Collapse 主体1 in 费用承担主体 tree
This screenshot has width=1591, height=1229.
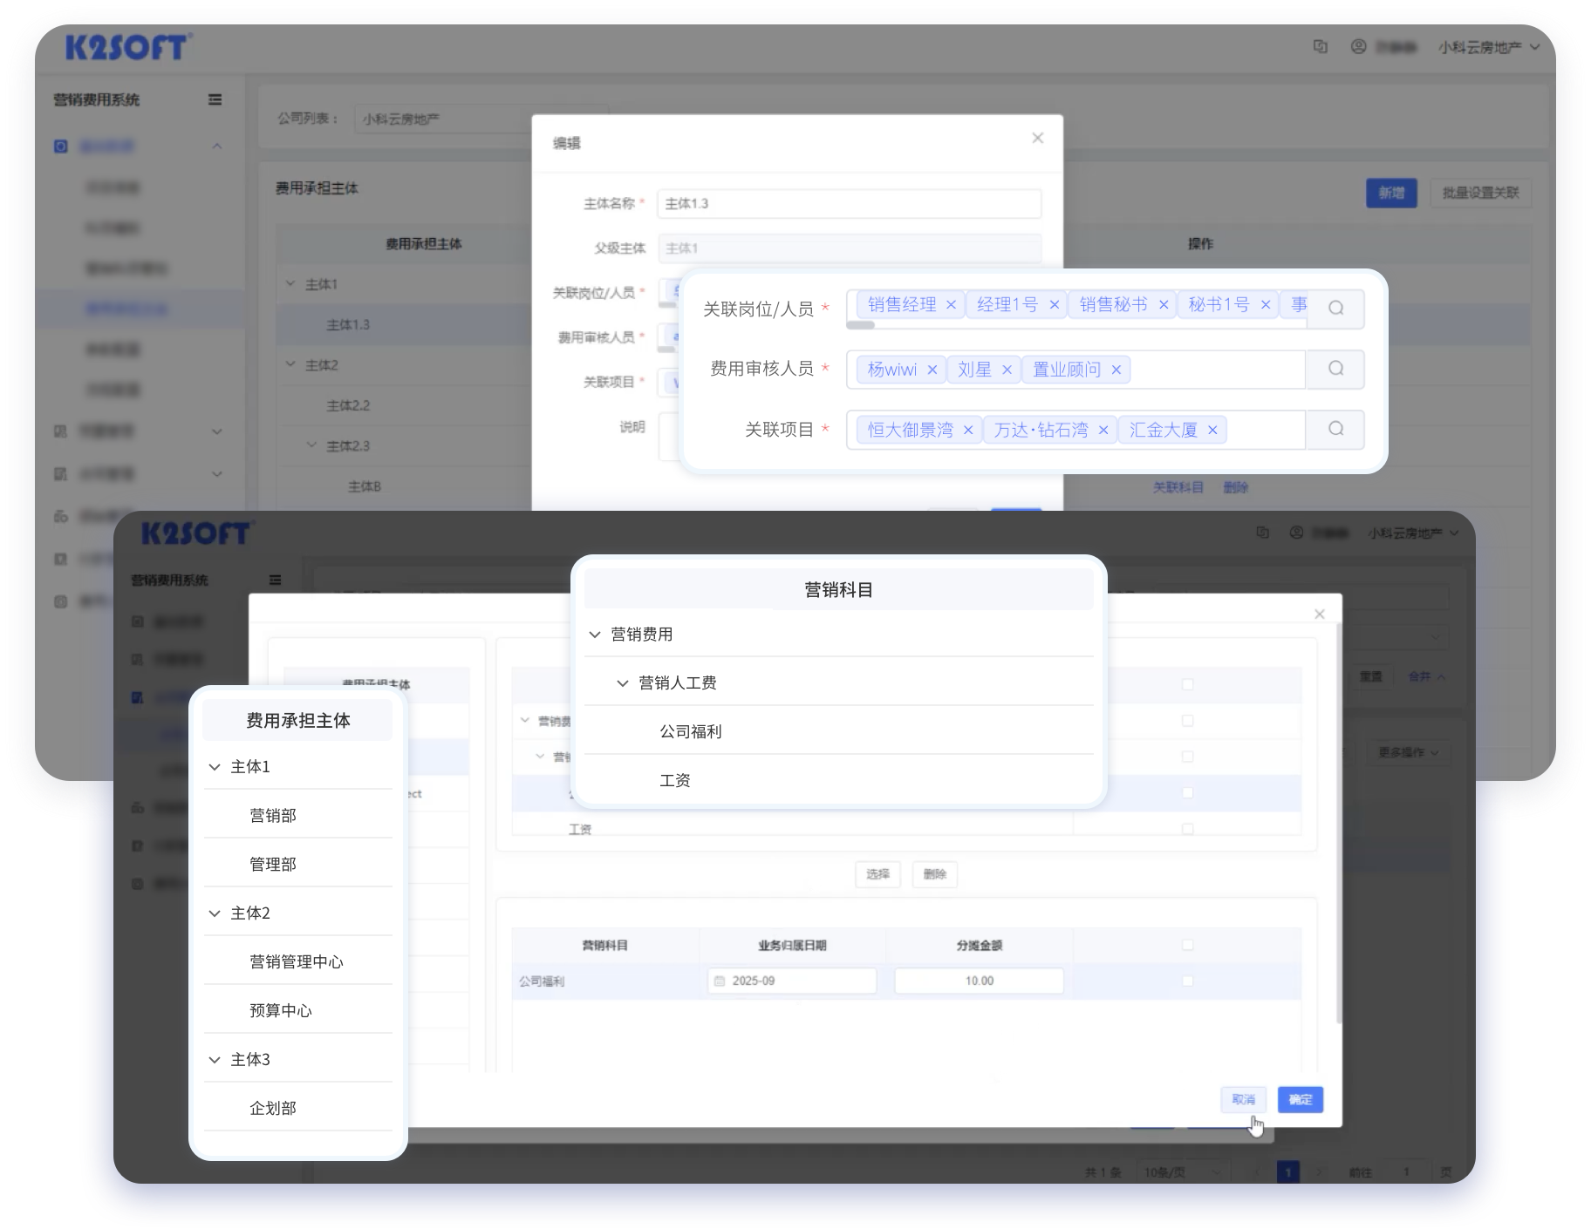(x=215, y=767)
